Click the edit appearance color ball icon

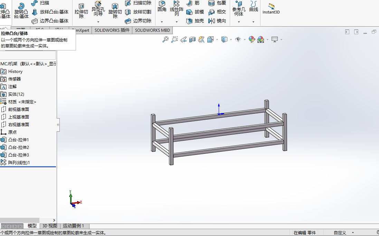click(x=252, y=39)
